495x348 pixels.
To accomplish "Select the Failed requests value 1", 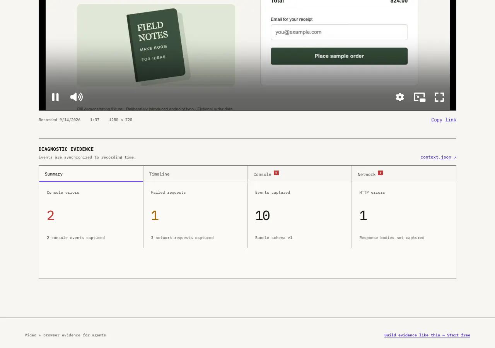I will point(155,216).
